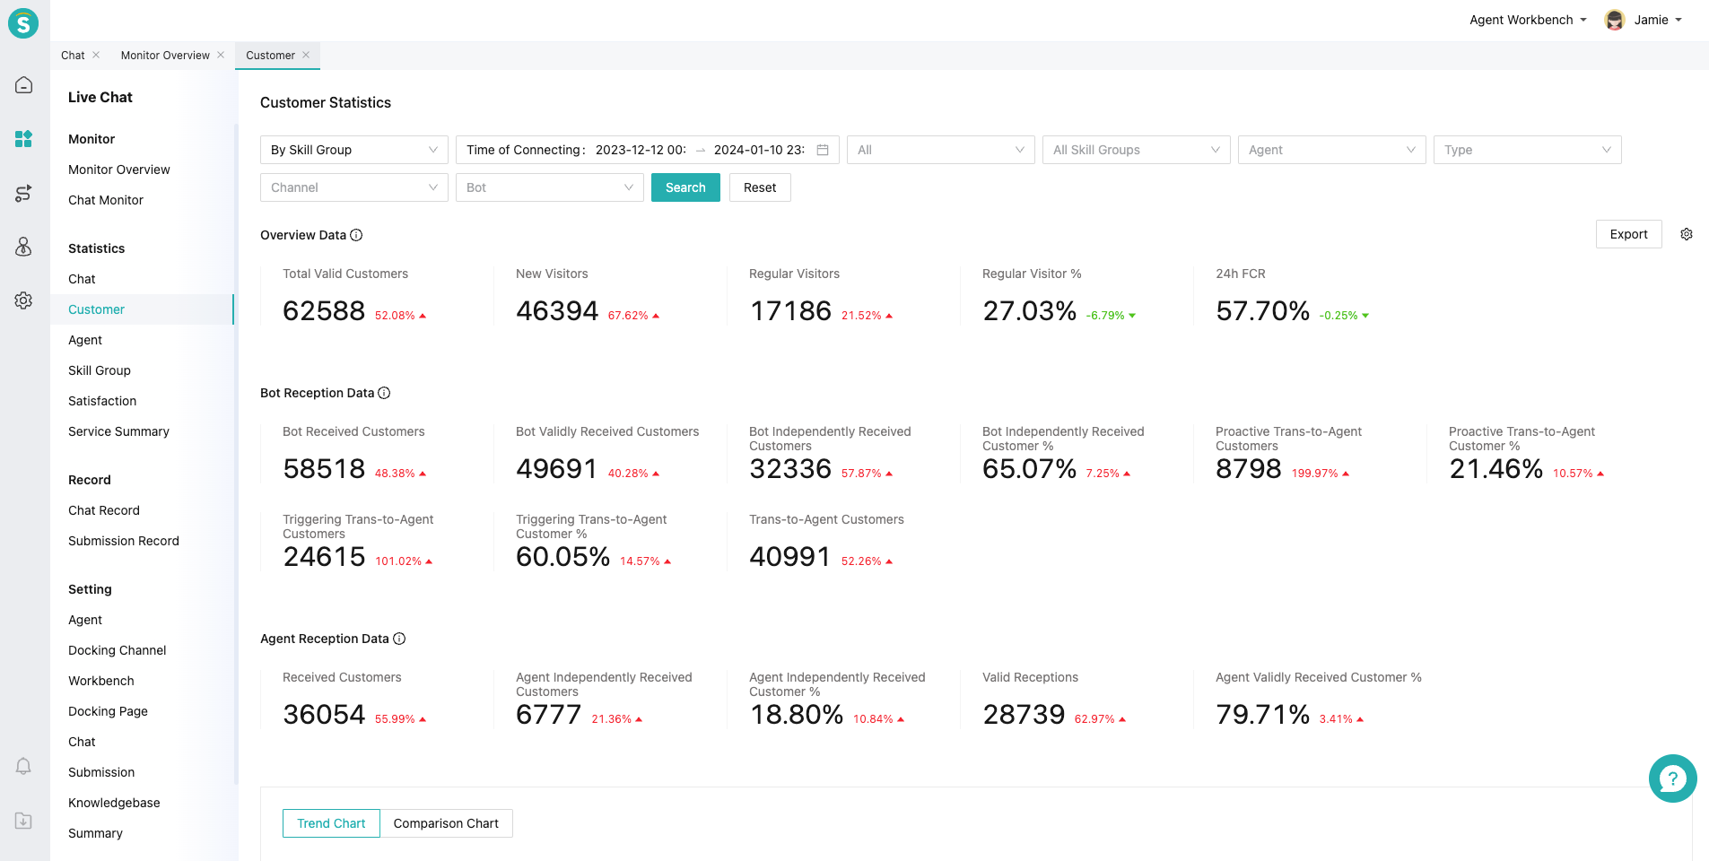Click the New Visitors value 46394
Viewport: 1709px width, 861px height.
click(557, 310)
